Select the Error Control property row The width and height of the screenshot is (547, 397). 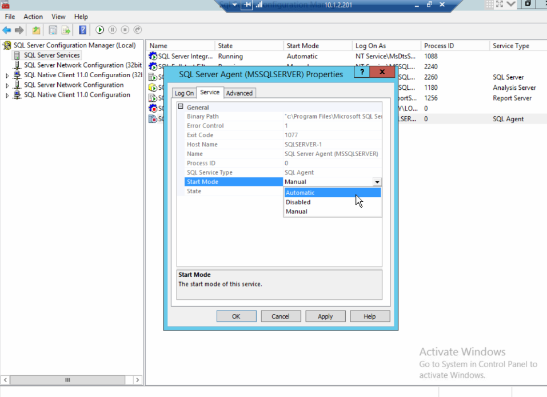283,126
